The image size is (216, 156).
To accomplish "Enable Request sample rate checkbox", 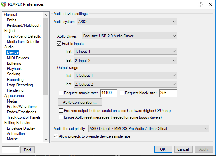I will pyautogui.click(x=61, y=93).
